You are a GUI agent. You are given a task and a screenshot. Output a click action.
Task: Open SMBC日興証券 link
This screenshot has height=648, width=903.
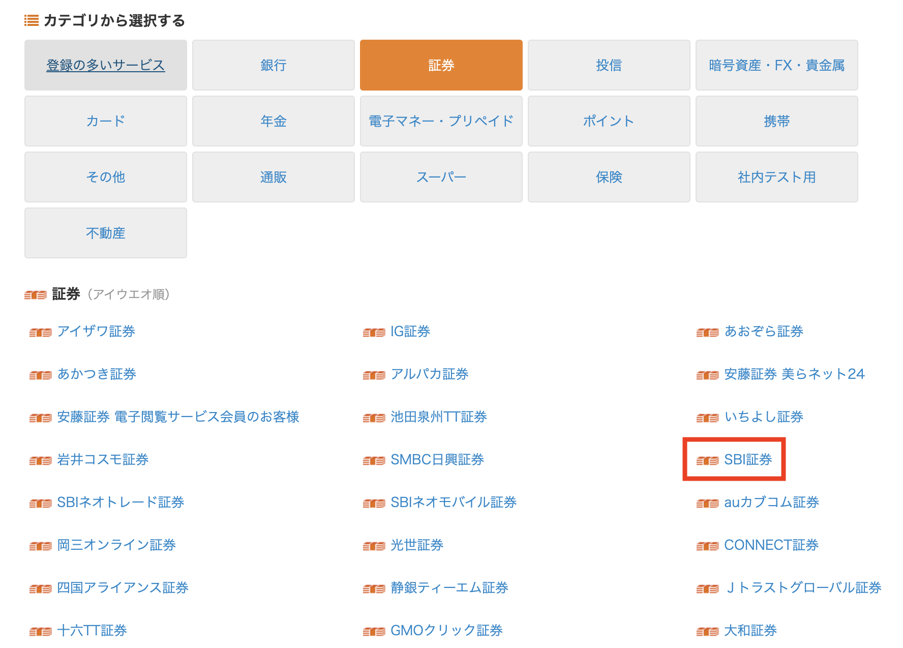(x=437, y=460)
